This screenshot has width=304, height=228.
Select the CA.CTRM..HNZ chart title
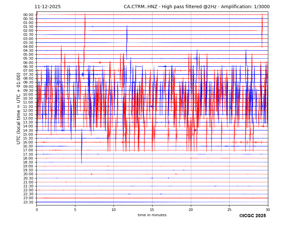point(196,7)
